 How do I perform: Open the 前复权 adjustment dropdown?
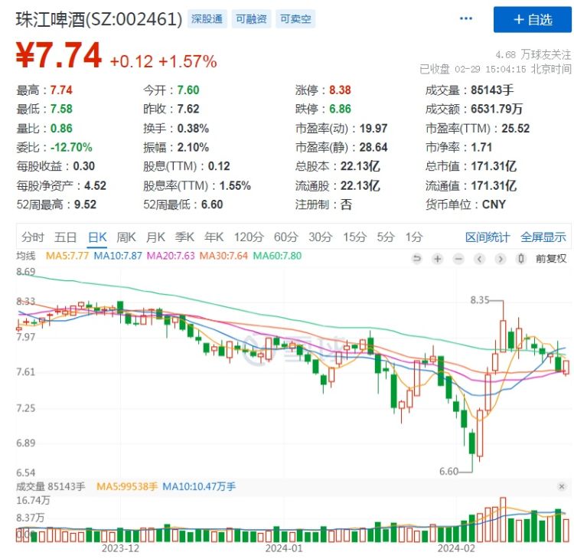pos(551,259)
